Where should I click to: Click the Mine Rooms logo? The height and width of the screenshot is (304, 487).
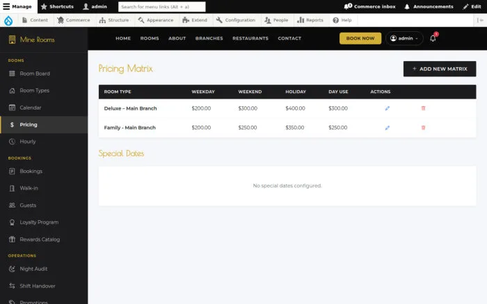click(x=32, y=40)
